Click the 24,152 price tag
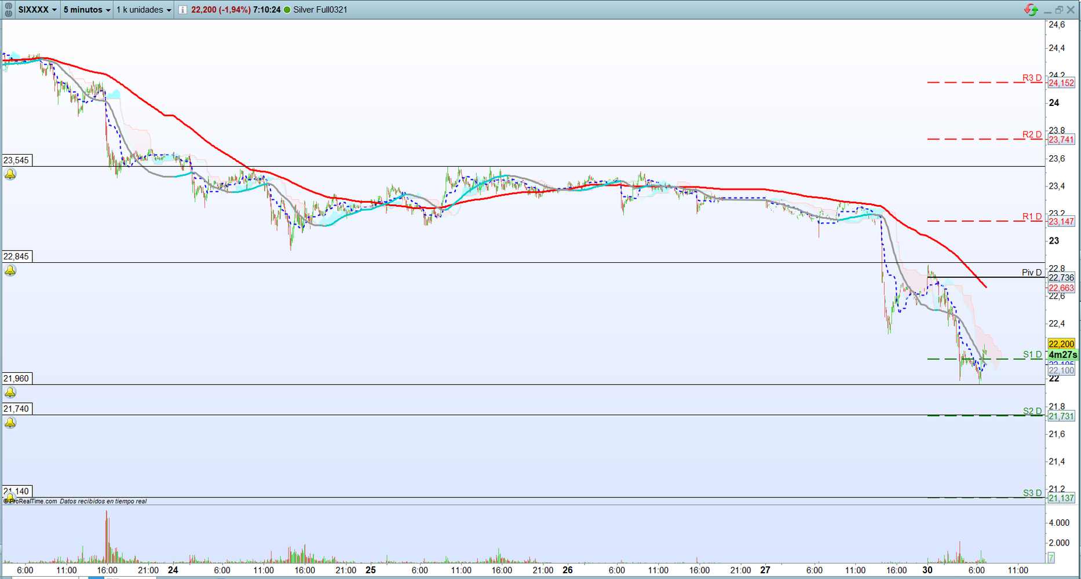1081x579 pixels. (x=1061, y=83)
